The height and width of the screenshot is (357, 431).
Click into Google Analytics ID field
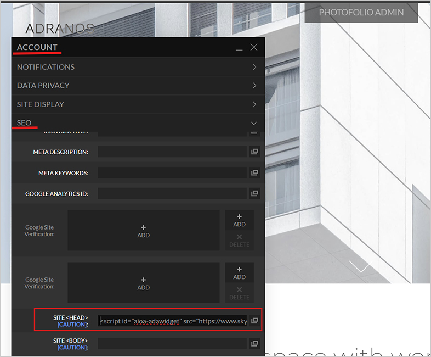coord(172,193)
